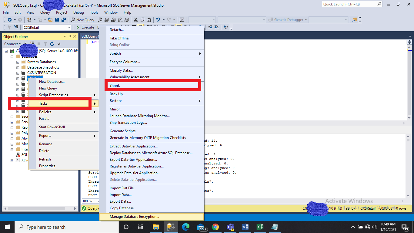Screen dimensions: 414x233
Task: Open the File menu
Action: (6, 12)
